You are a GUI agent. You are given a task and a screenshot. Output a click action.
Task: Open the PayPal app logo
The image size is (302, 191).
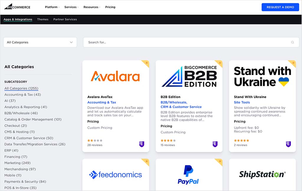189,175
